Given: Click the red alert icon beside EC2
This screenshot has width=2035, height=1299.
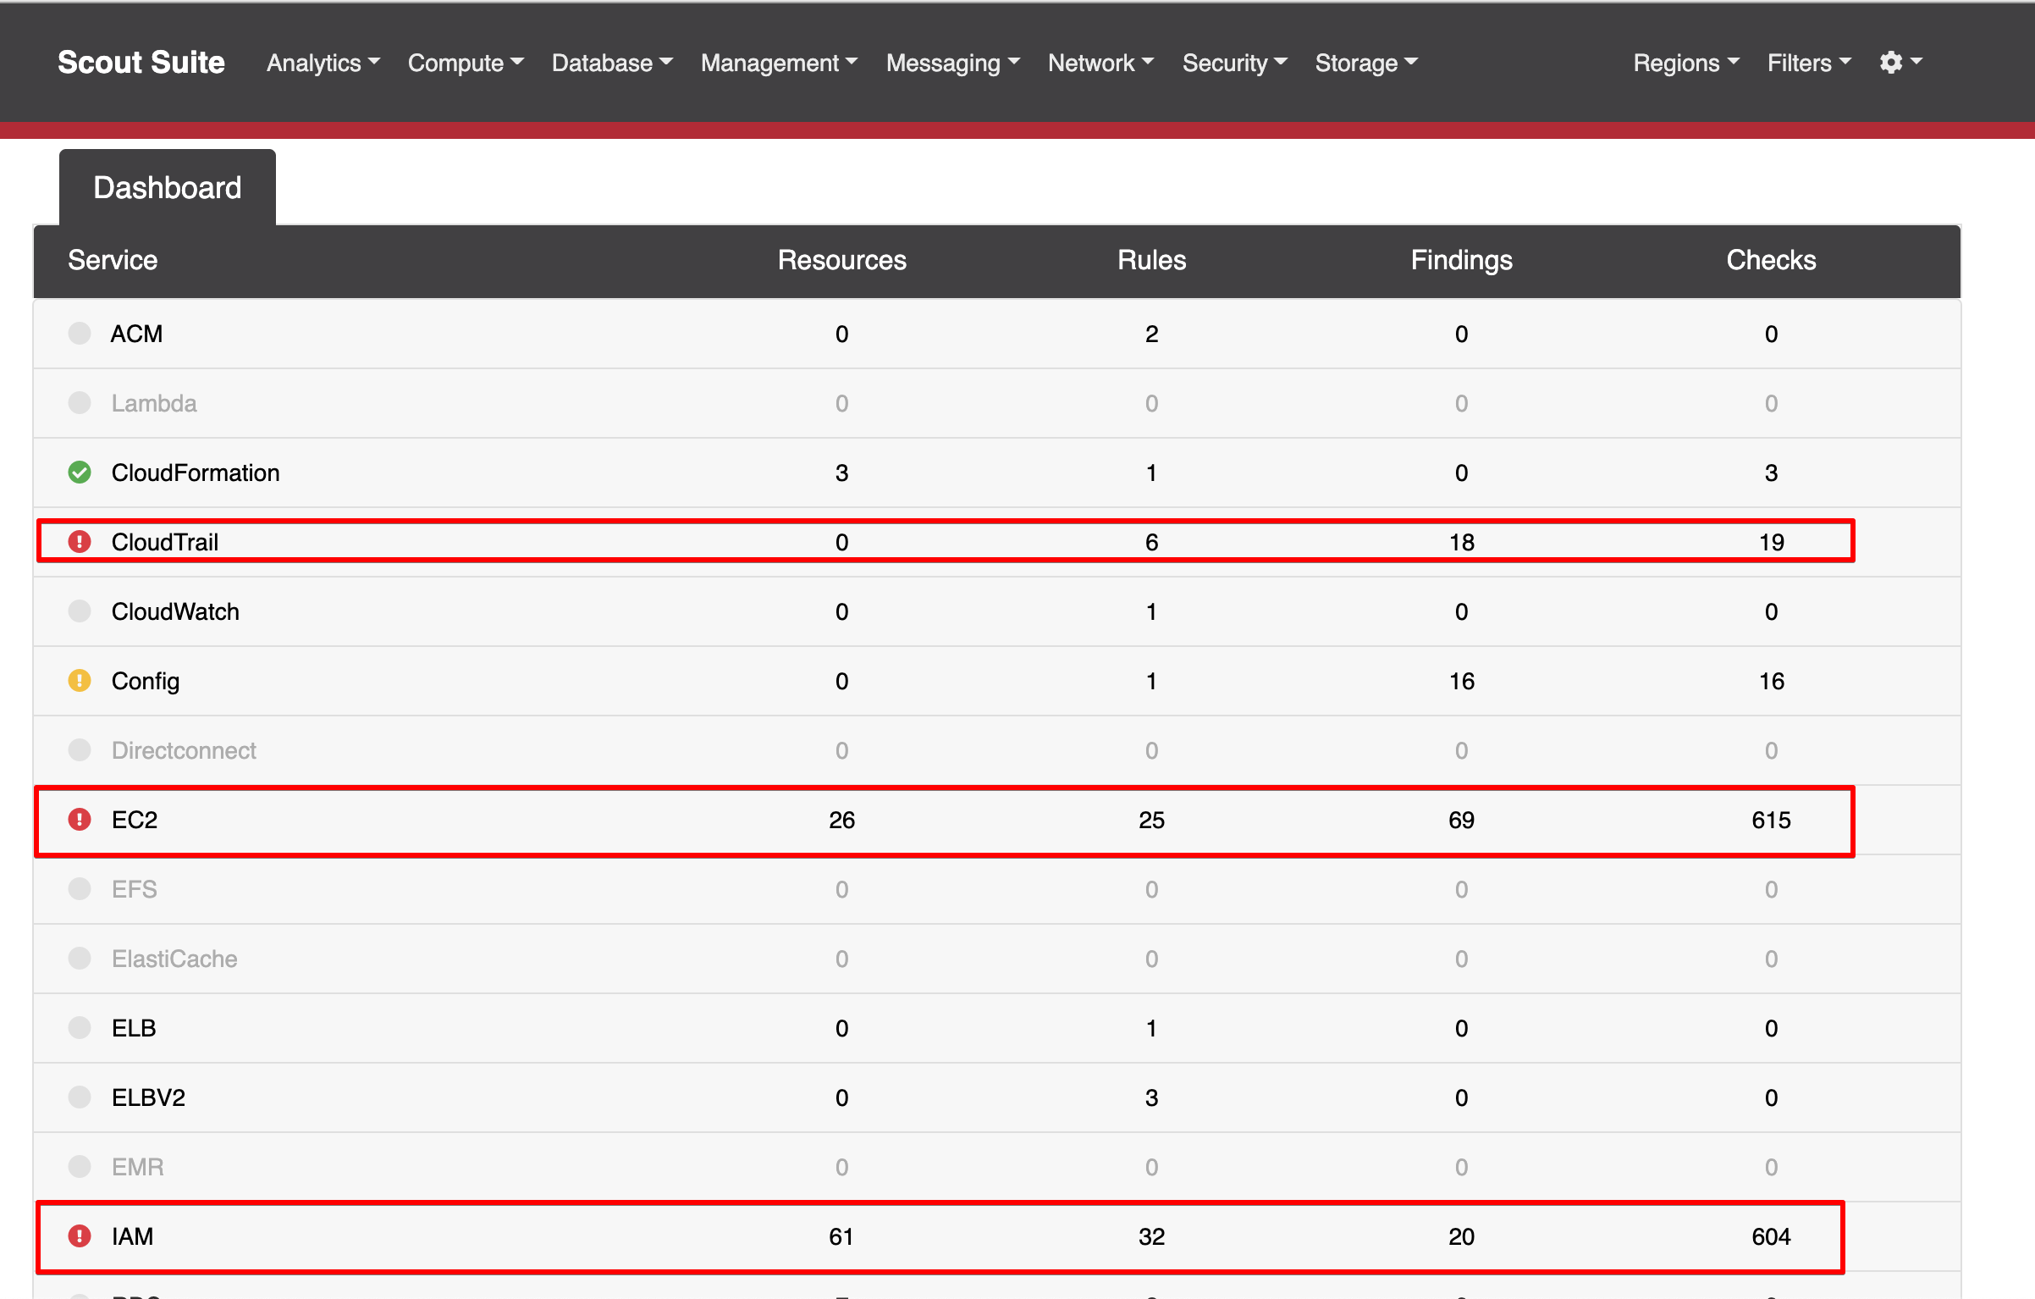Looking at the screenshot, I should point(80,819).
